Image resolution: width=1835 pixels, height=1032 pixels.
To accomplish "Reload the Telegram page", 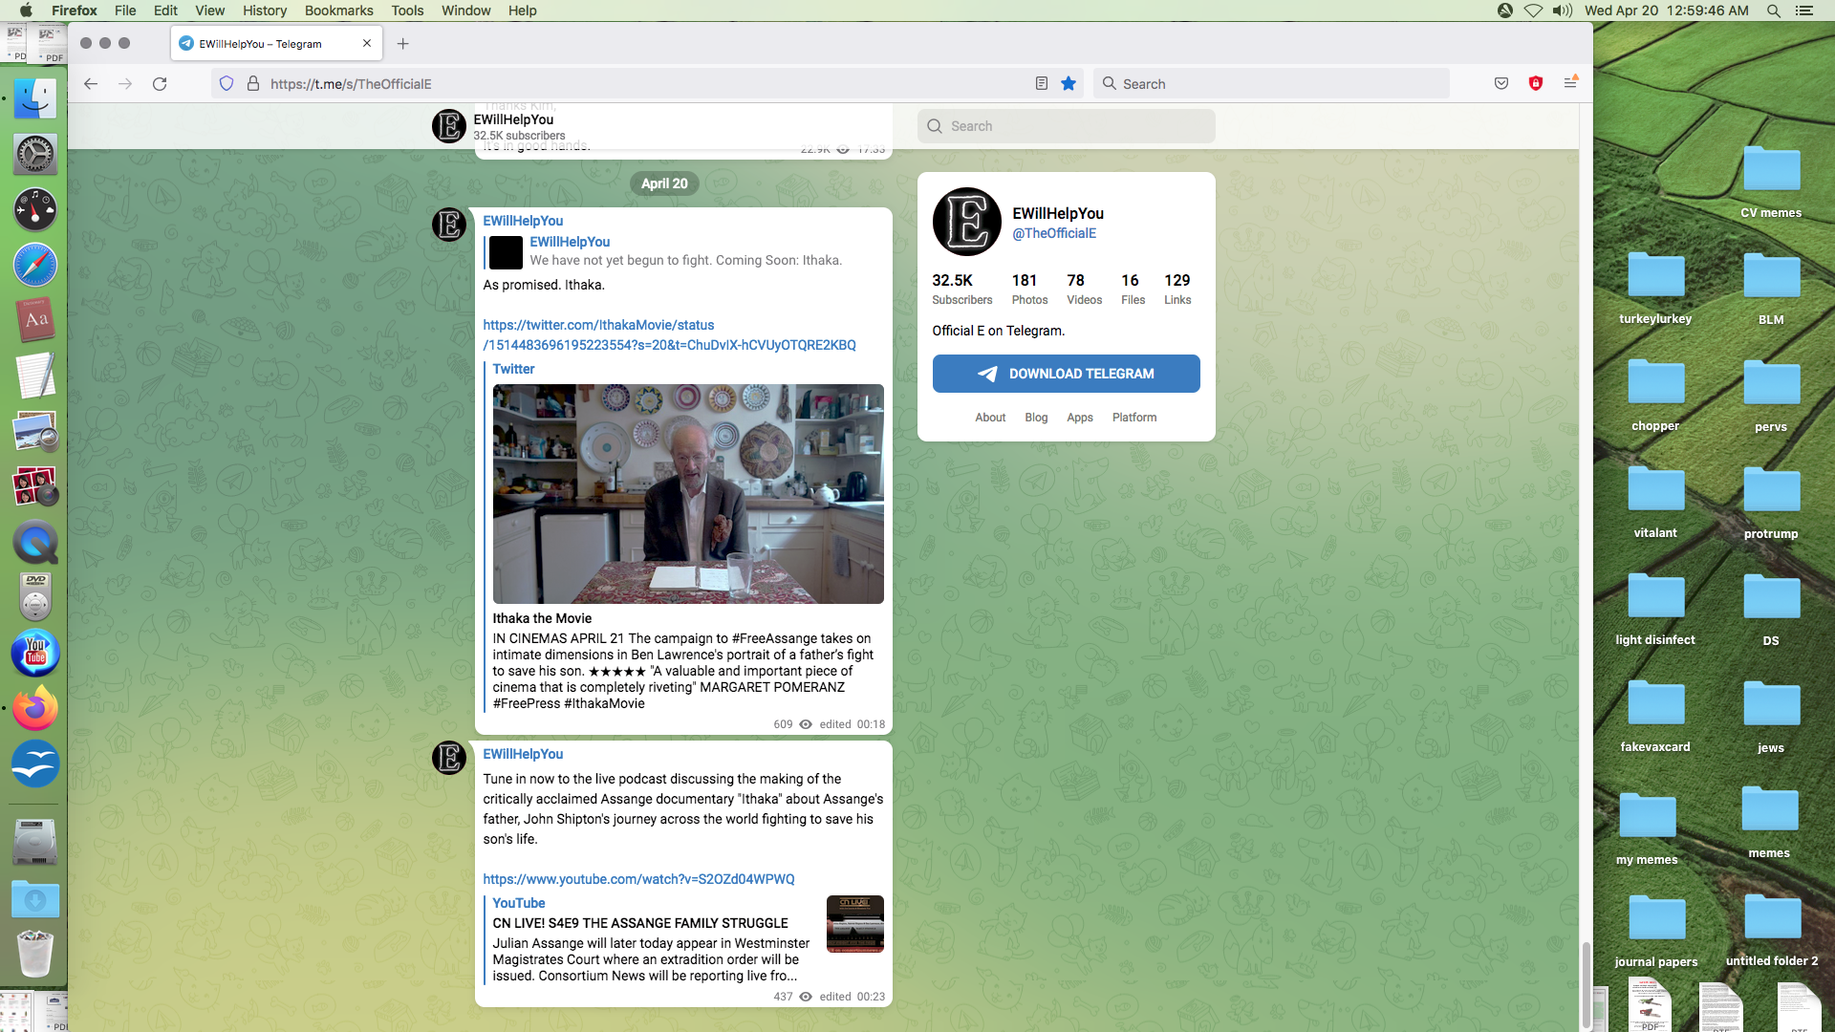I will pyautogui.click(x=160, y=84).
